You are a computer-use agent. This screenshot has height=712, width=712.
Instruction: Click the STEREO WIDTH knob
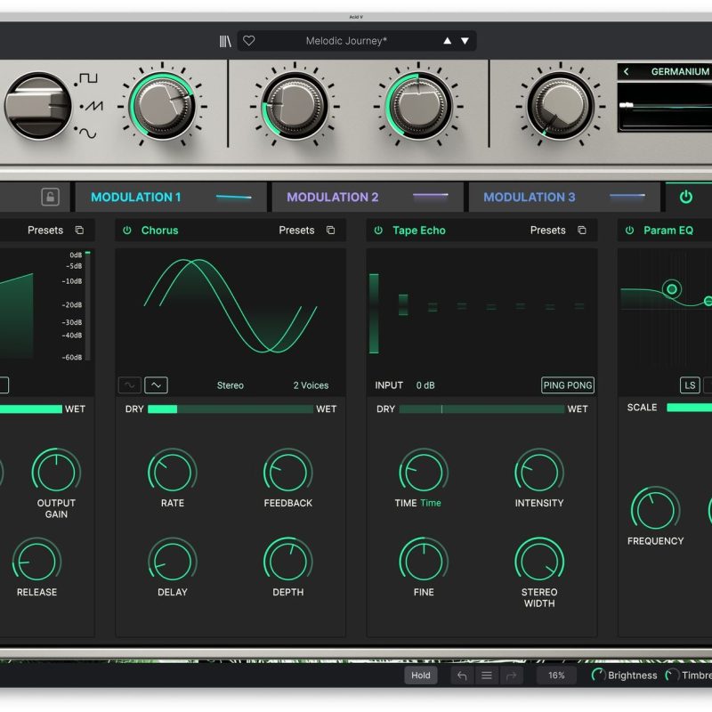tap(539, 562)
